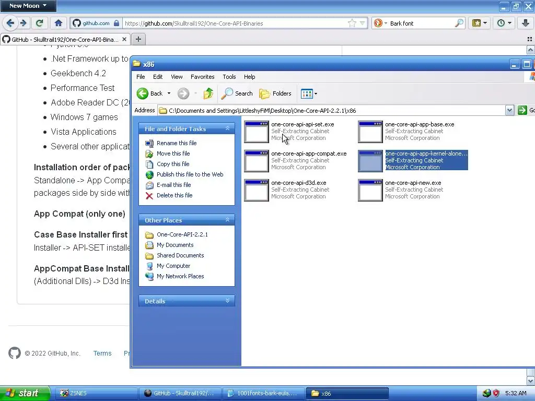Viewport: 535px width, 401px height.
Task: Bookmark this page with the star icon
Action: pos(352,23)
